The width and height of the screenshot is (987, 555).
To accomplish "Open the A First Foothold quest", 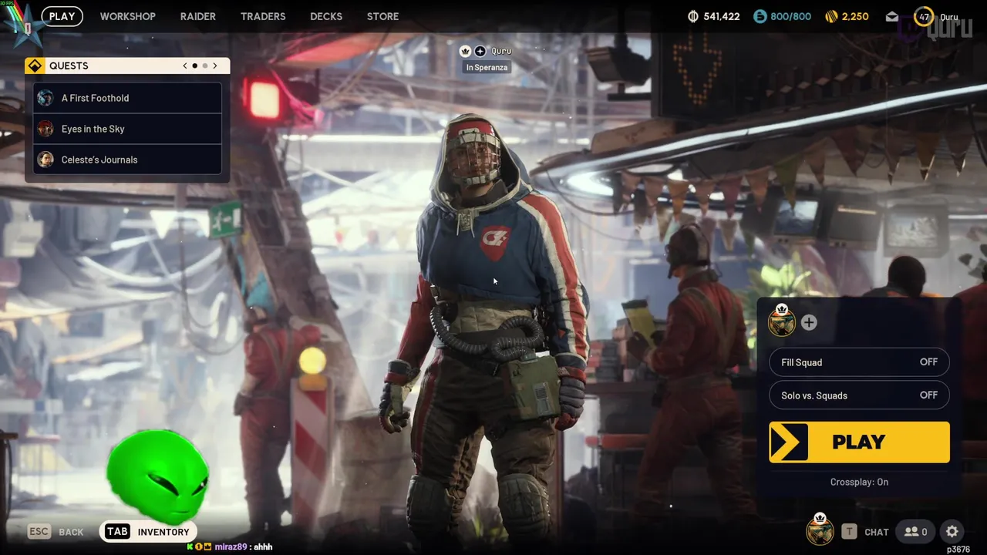I will (x=127, y=98).
